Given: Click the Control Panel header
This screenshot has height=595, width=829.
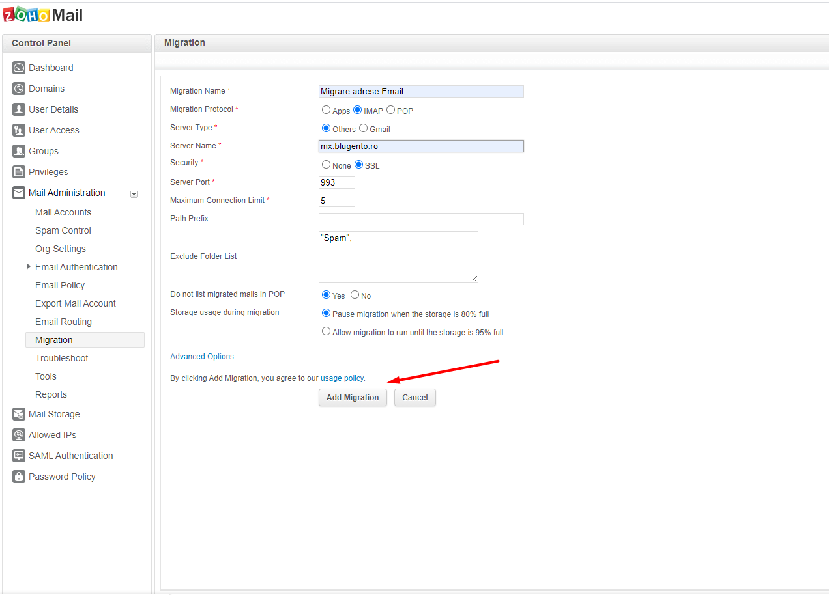Looking at the screenshot, I should click(x=77, y=43).
